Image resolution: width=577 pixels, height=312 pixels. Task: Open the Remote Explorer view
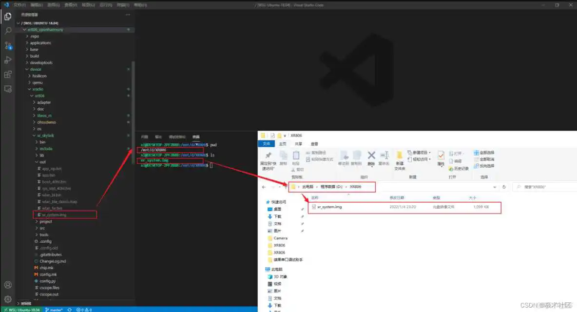click(x=8, y=89)
